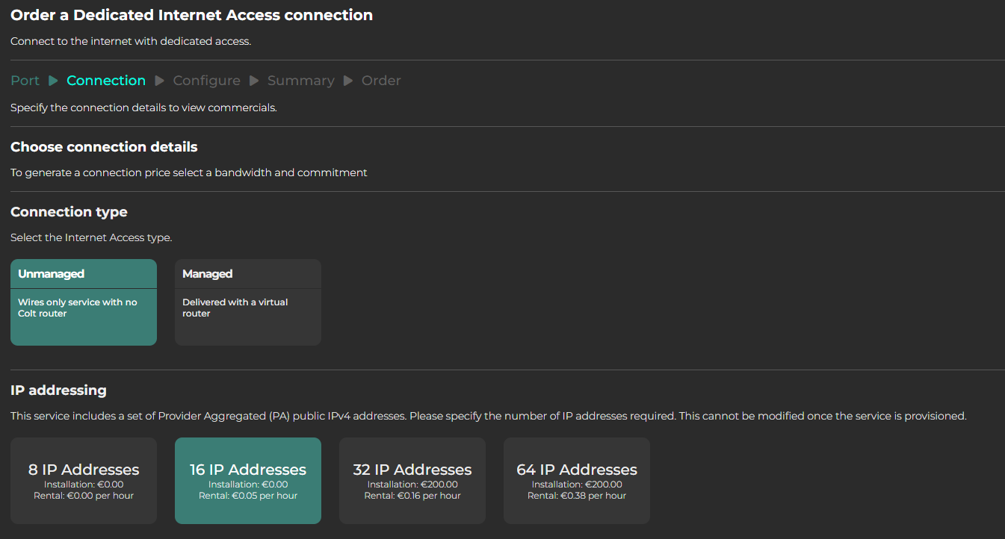The image size is (1005, 539).
Task: Click the 'IP addressing' section heading
Action: tap(58, 390)
